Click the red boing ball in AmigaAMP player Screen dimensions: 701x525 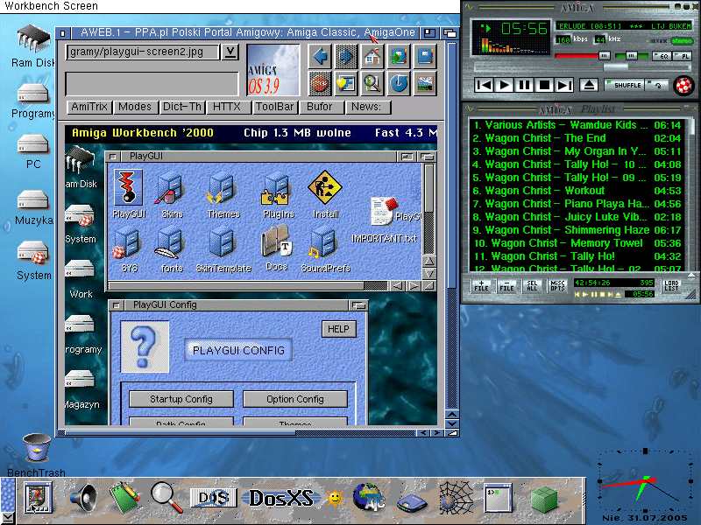(x=683, y=85)
